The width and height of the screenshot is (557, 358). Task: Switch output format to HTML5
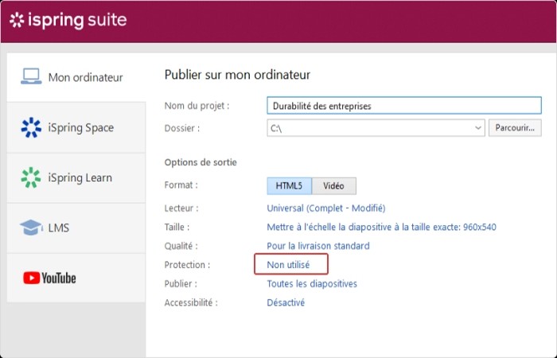click(x=289, y=185)
